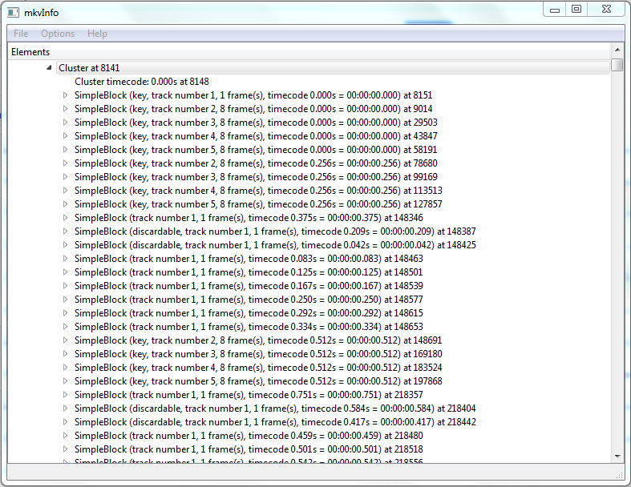Open the Options menu
The image size is (631, 487).
click(x=58, y=34)
